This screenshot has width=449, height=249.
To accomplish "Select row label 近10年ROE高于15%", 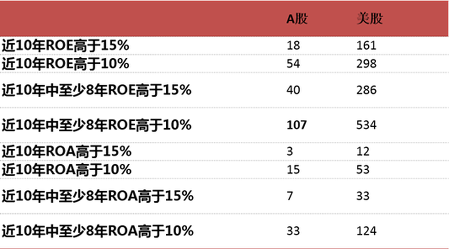I will pyautogui.click(x=66, y=46).
